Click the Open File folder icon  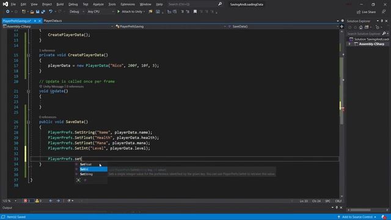point(32,12)
